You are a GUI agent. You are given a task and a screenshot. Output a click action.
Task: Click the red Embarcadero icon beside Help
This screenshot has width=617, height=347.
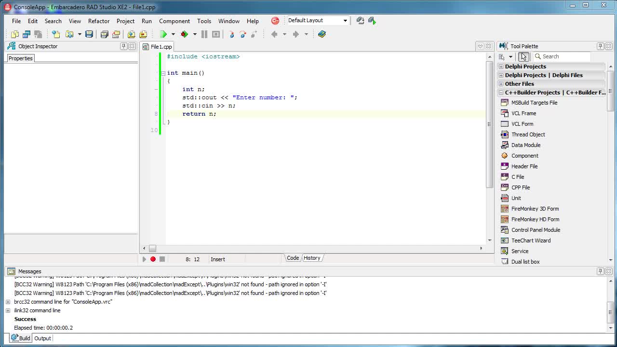[275, 21]
